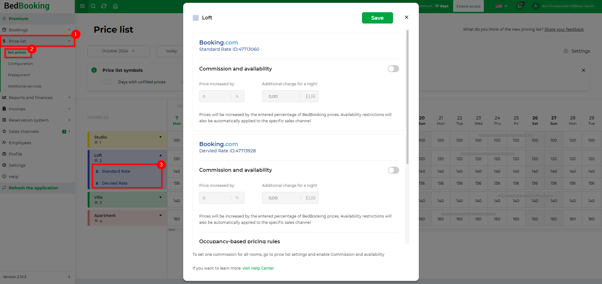Collapse the Price list sidebar menu
602x284 pixels.
pos(69,41)
